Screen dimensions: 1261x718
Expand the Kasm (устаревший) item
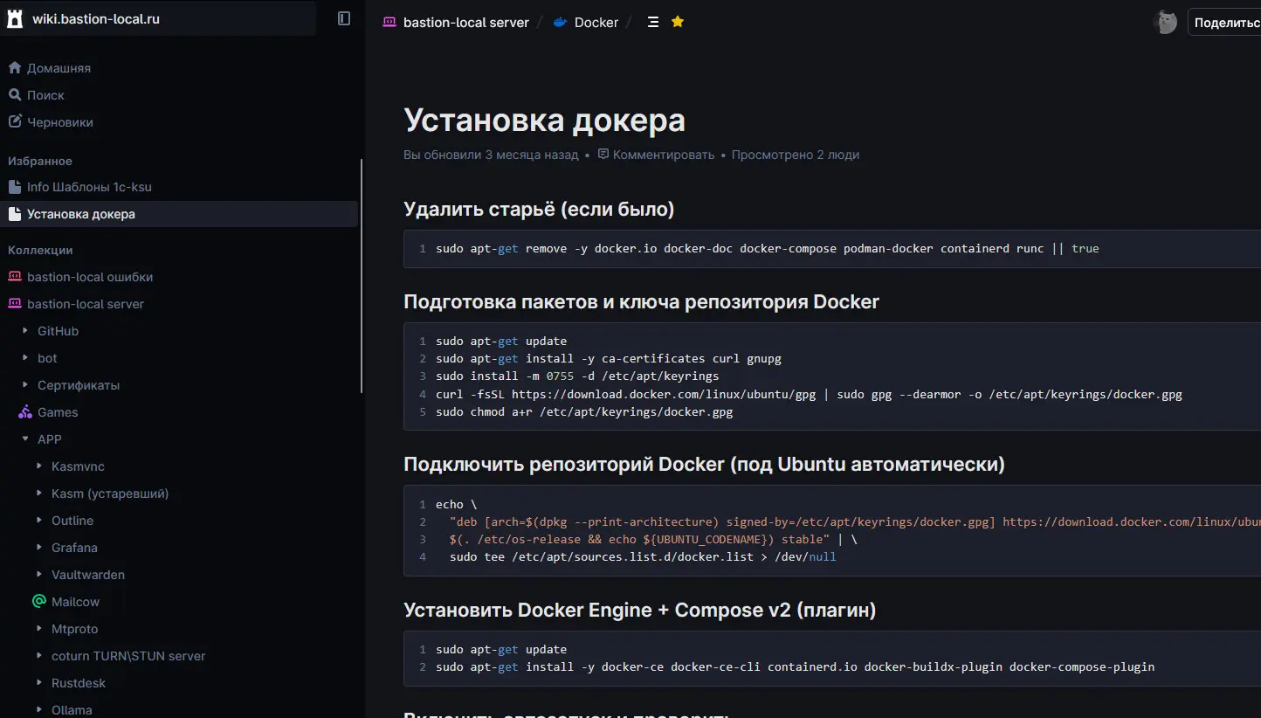39,494
